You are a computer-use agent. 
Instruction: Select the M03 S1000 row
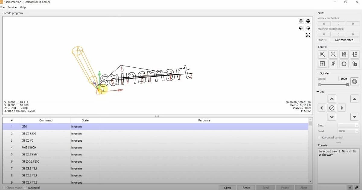point(155,148)
